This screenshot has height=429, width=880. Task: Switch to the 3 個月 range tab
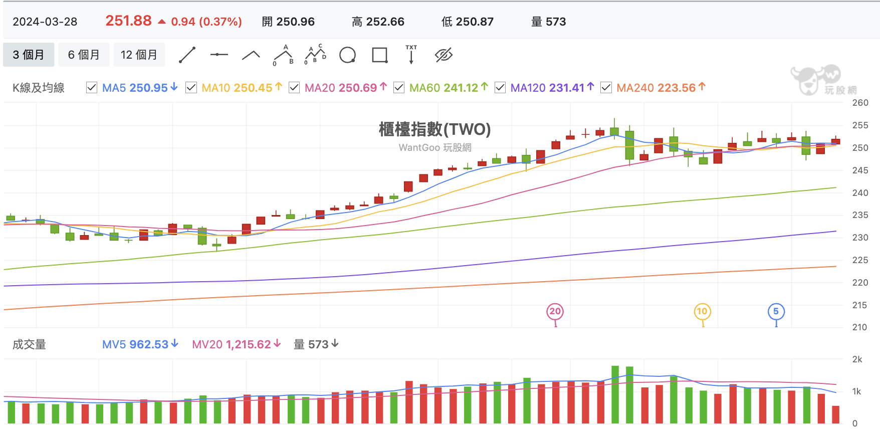[29, 55]
